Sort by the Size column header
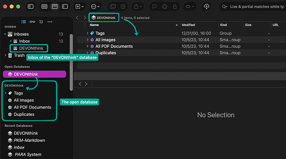286x159 pixels. [248, 25]
